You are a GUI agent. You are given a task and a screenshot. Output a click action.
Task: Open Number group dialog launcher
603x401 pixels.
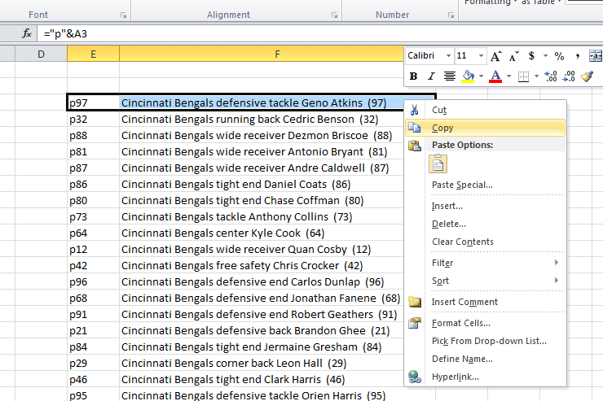click(x=451, y=15)
